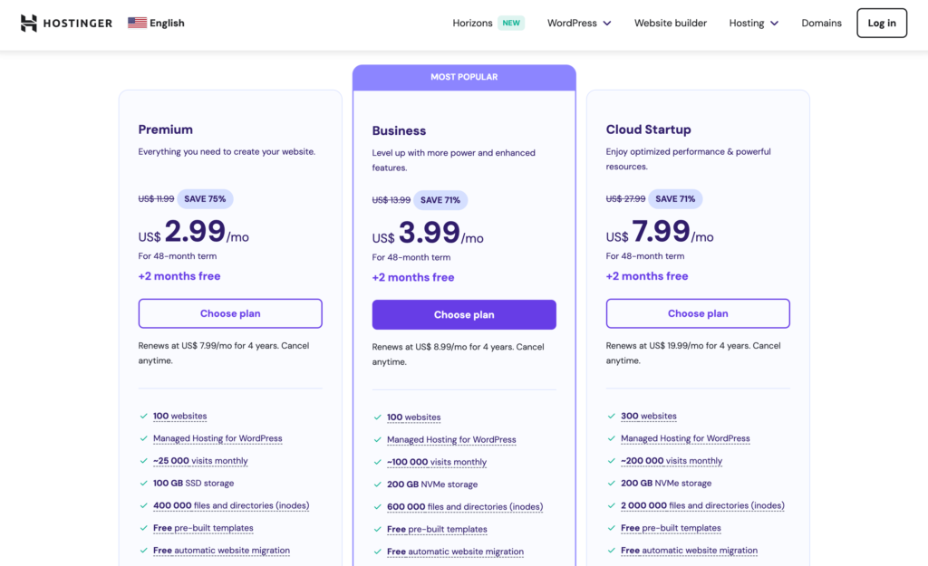
Task: Click '2 000 000 files and directories' feature
Action: [x=702, y=505]
